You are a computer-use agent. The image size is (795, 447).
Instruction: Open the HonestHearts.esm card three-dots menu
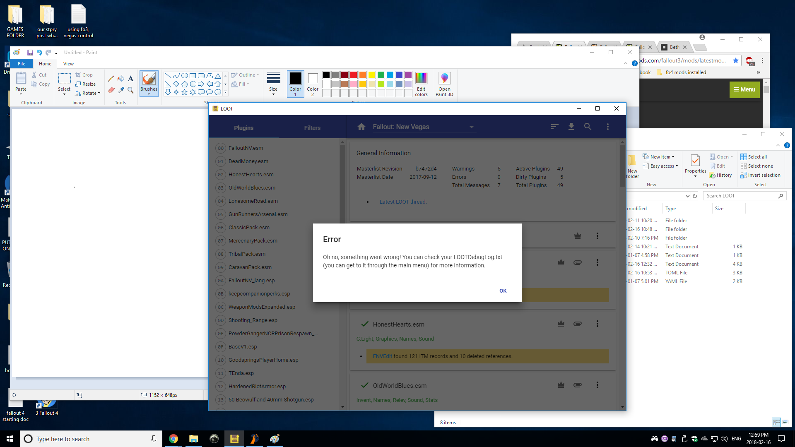[597, 324]
